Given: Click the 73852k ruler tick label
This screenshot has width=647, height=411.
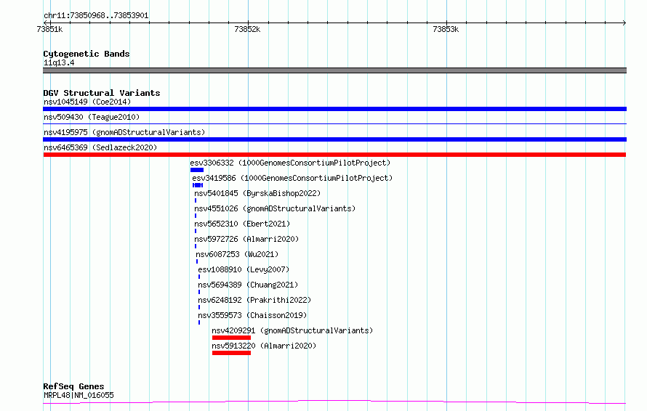Looking at the screenshot, I should pyautogui.click(x=247, y=29).
